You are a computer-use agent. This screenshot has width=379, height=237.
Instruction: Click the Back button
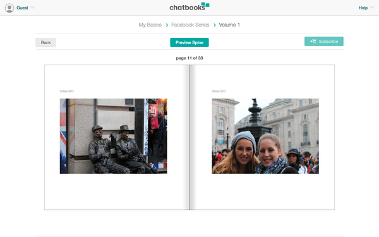tap(45, 42)
